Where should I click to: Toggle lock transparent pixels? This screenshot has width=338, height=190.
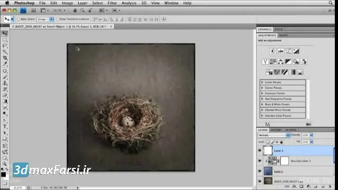click(x=268, y=142)
